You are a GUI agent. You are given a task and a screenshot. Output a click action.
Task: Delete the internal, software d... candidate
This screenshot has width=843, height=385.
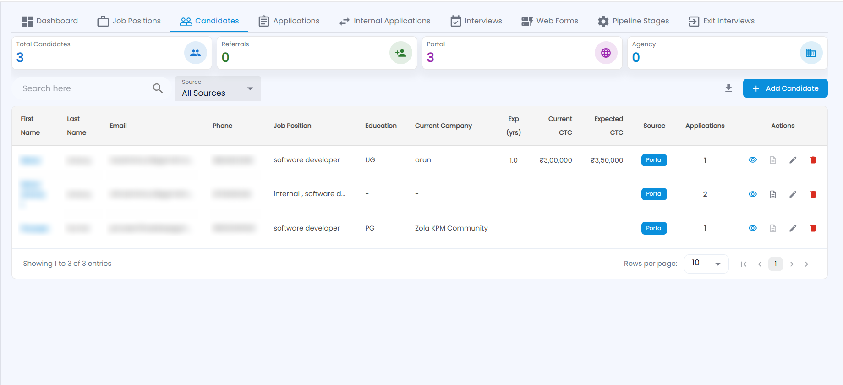[x=813, y=194]
